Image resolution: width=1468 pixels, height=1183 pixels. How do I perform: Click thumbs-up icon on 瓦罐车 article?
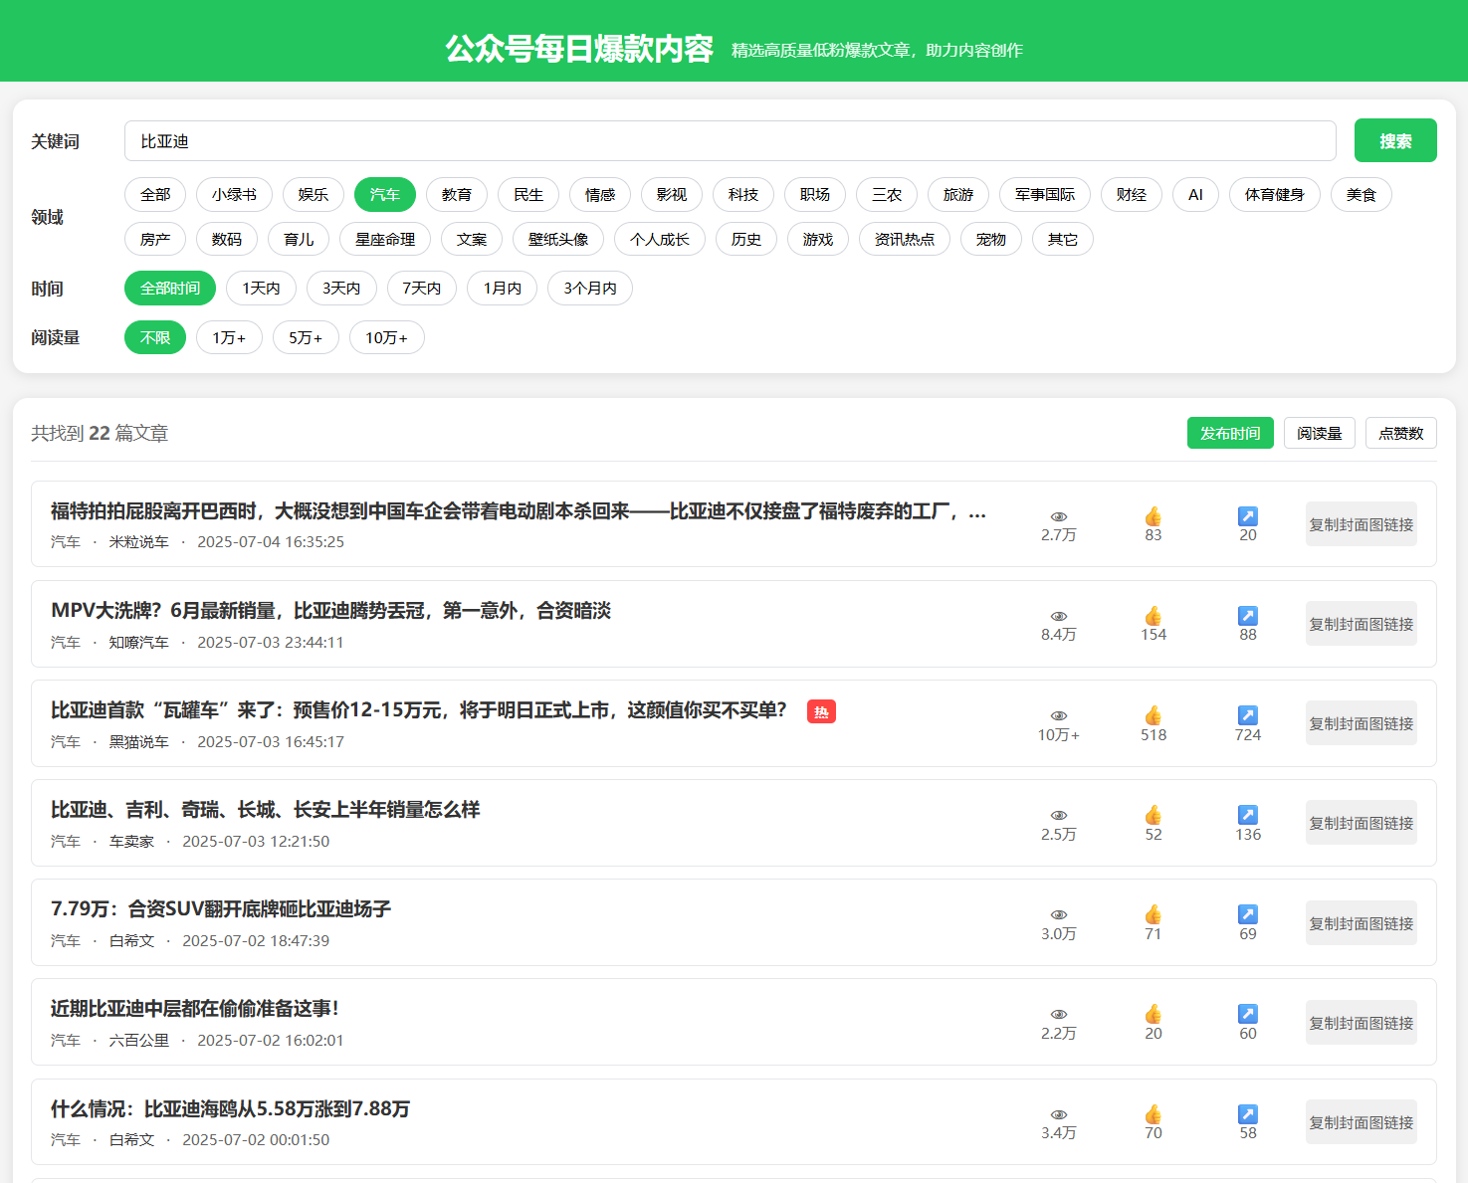pos(1153,715)
